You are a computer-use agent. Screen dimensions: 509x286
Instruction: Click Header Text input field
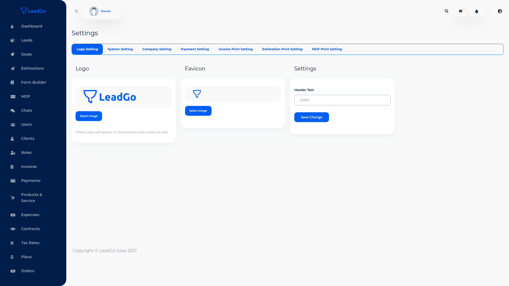point(342,100)
